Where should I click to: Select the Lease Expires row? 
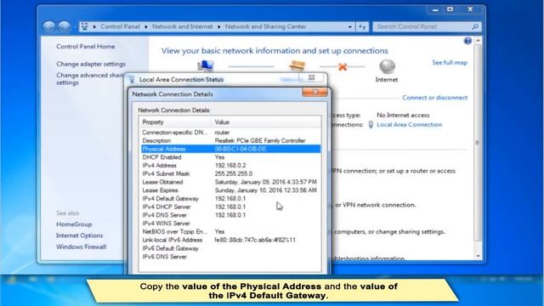(x=230, y=190)
